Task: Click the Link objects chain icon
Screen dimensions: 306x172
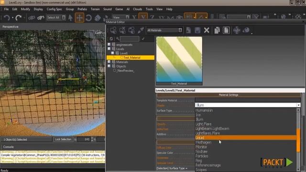Action: point(32,18)
